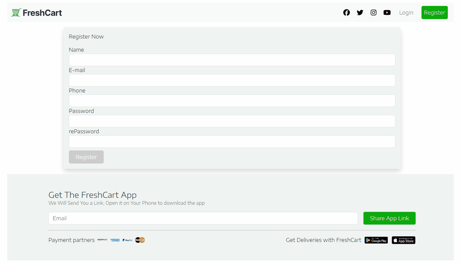This screenshot has height=263, width=461.
Task: Click the "Password" field label
Action: point(81,111)
